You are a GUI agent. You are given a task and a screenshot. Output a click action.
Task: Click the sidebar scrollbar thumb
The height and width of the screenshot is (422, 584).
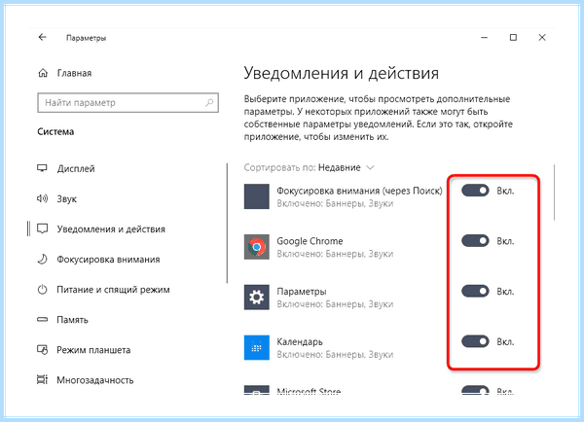coord(227,224)
